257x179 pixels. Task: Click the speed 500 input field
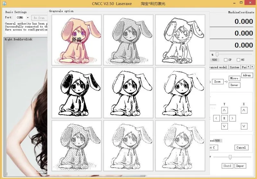218,141
